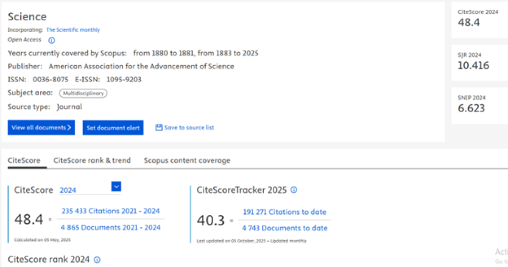Open the CiteScore rank & trend tab
508x267 pixels.
click(92, 161)
